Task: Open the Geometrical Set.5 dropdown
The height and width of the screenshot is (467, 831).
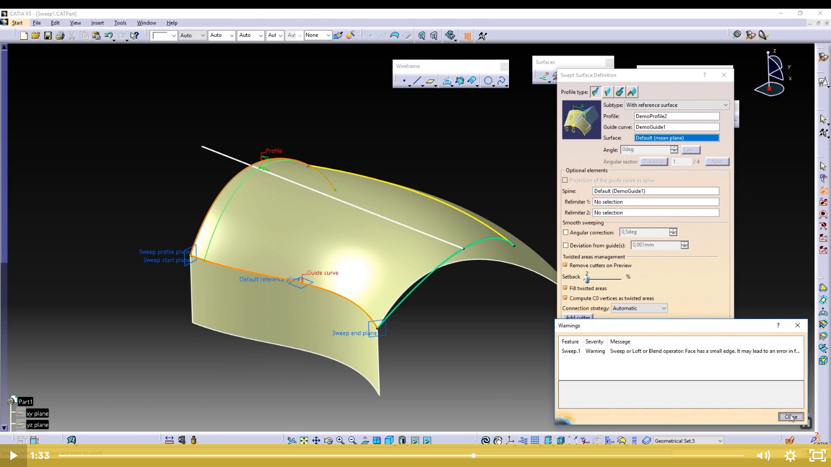Action: click(x=688, y=441)
